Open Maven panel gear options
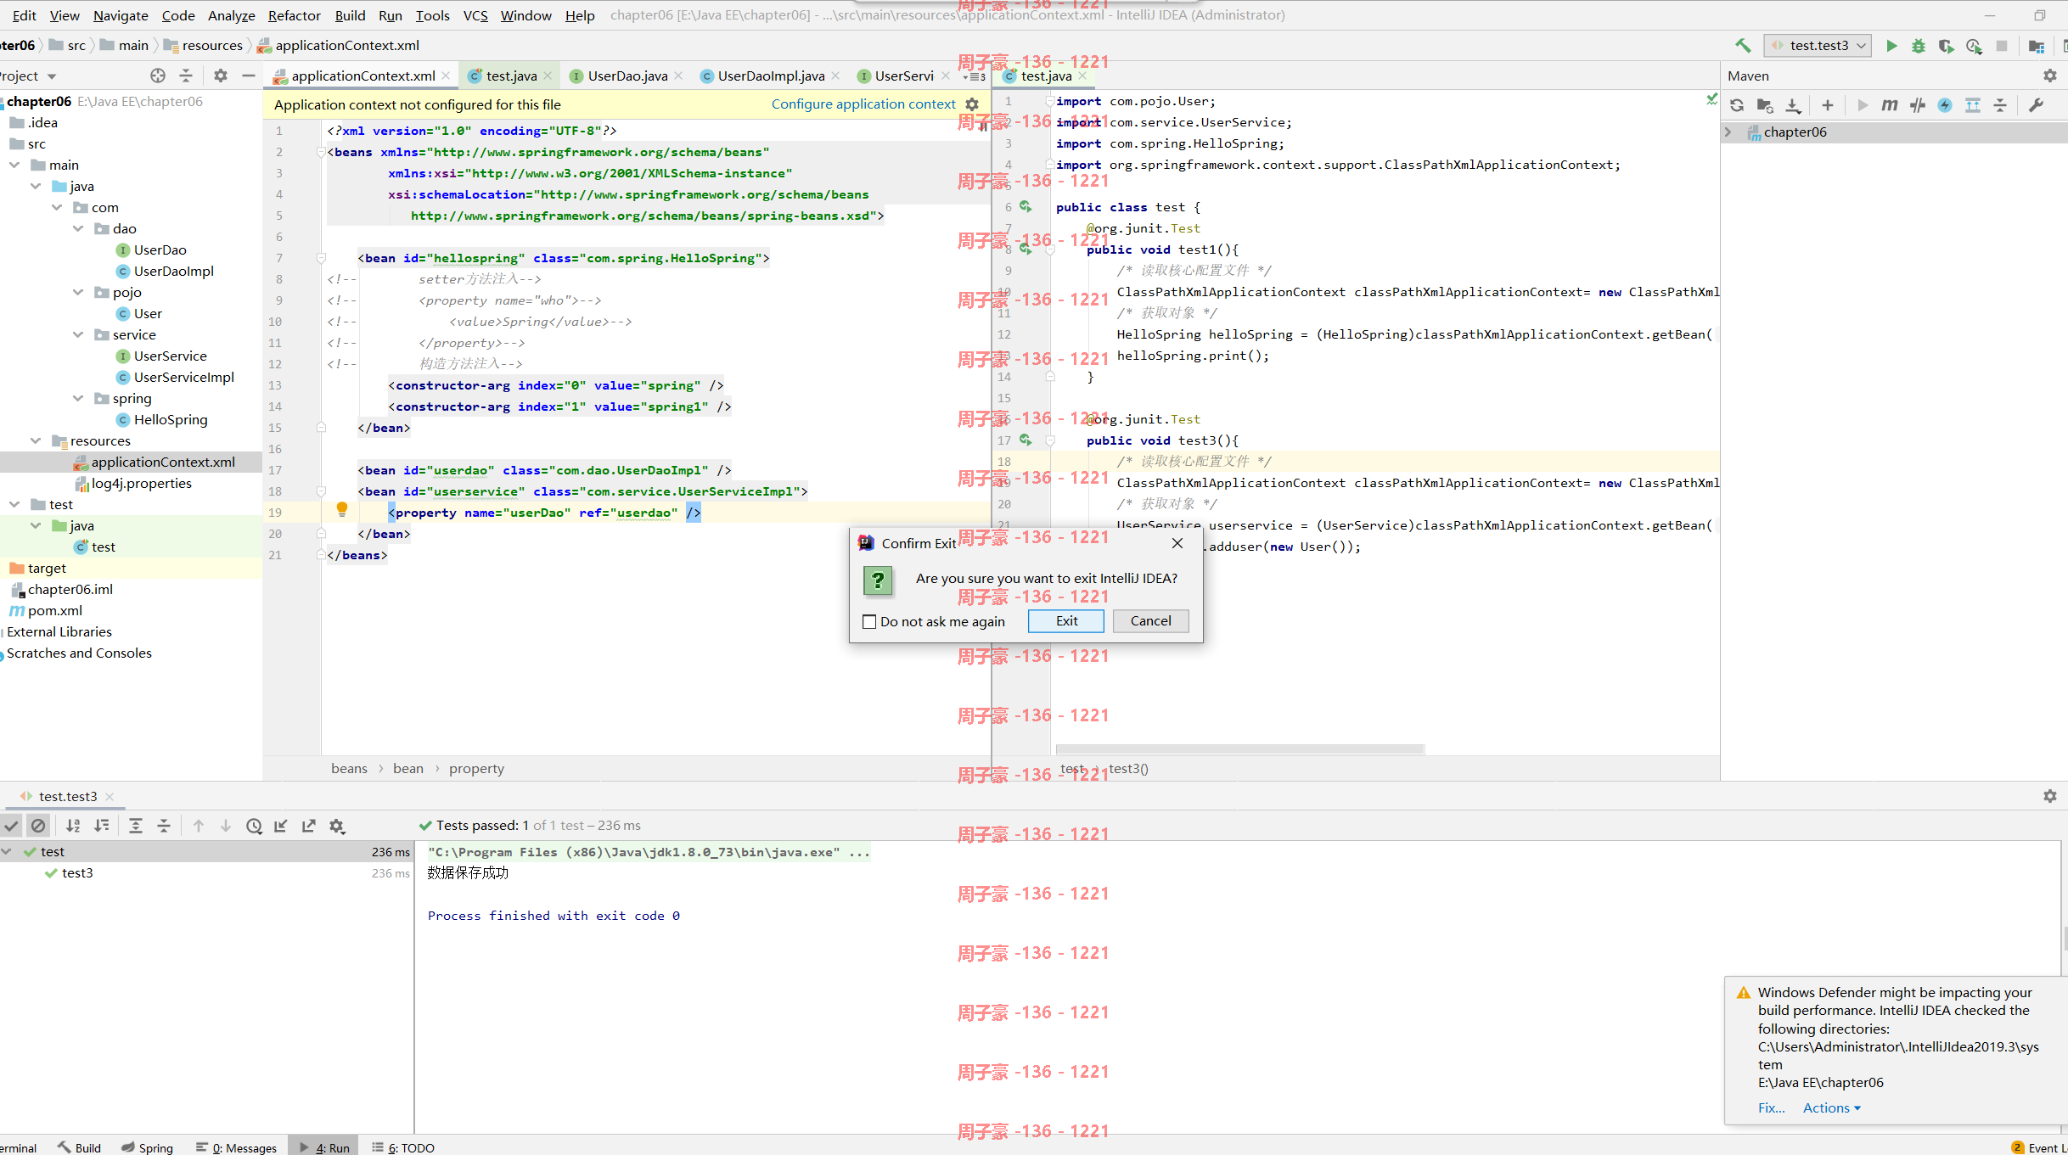Image resolution: width=2068 pixels, height=1155 pixels. [2050, 76]
